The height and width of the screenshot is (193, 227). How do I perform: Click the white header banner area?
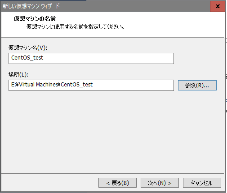(x=172, y=24)
